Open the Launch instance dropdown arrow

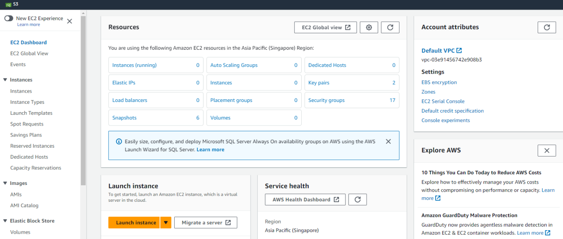(166, 223)
